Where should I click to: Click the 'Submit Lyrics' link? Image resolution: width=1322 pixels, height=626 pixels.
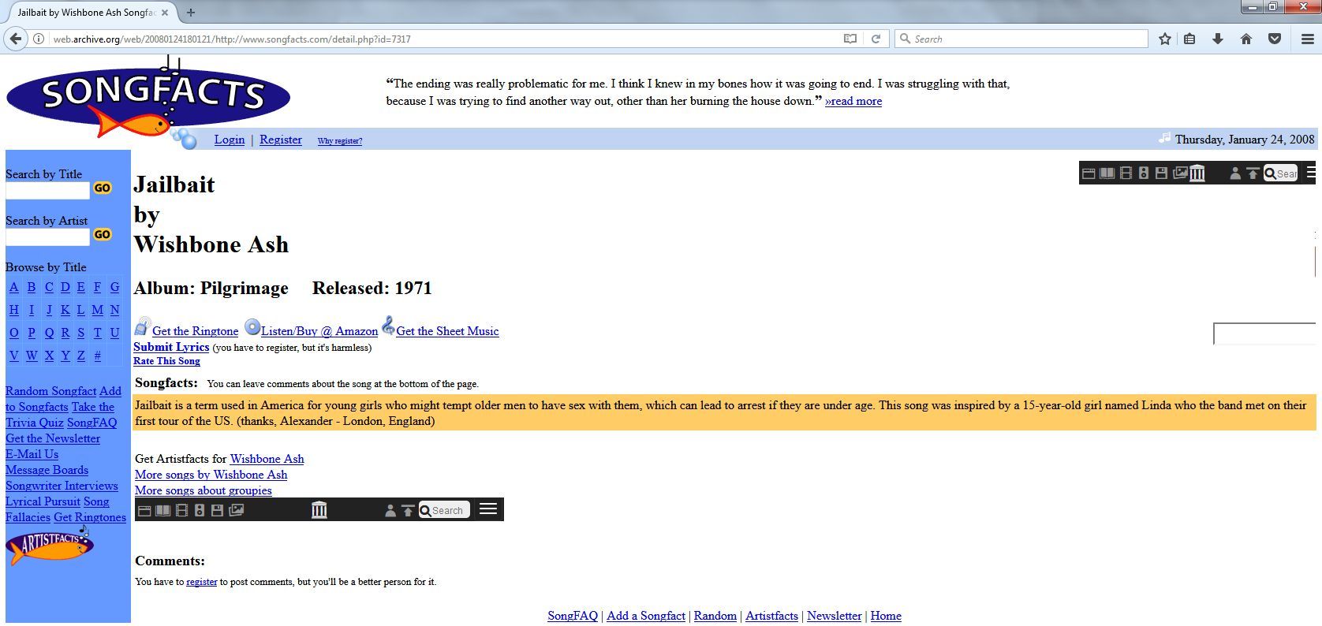coord(171,347)
